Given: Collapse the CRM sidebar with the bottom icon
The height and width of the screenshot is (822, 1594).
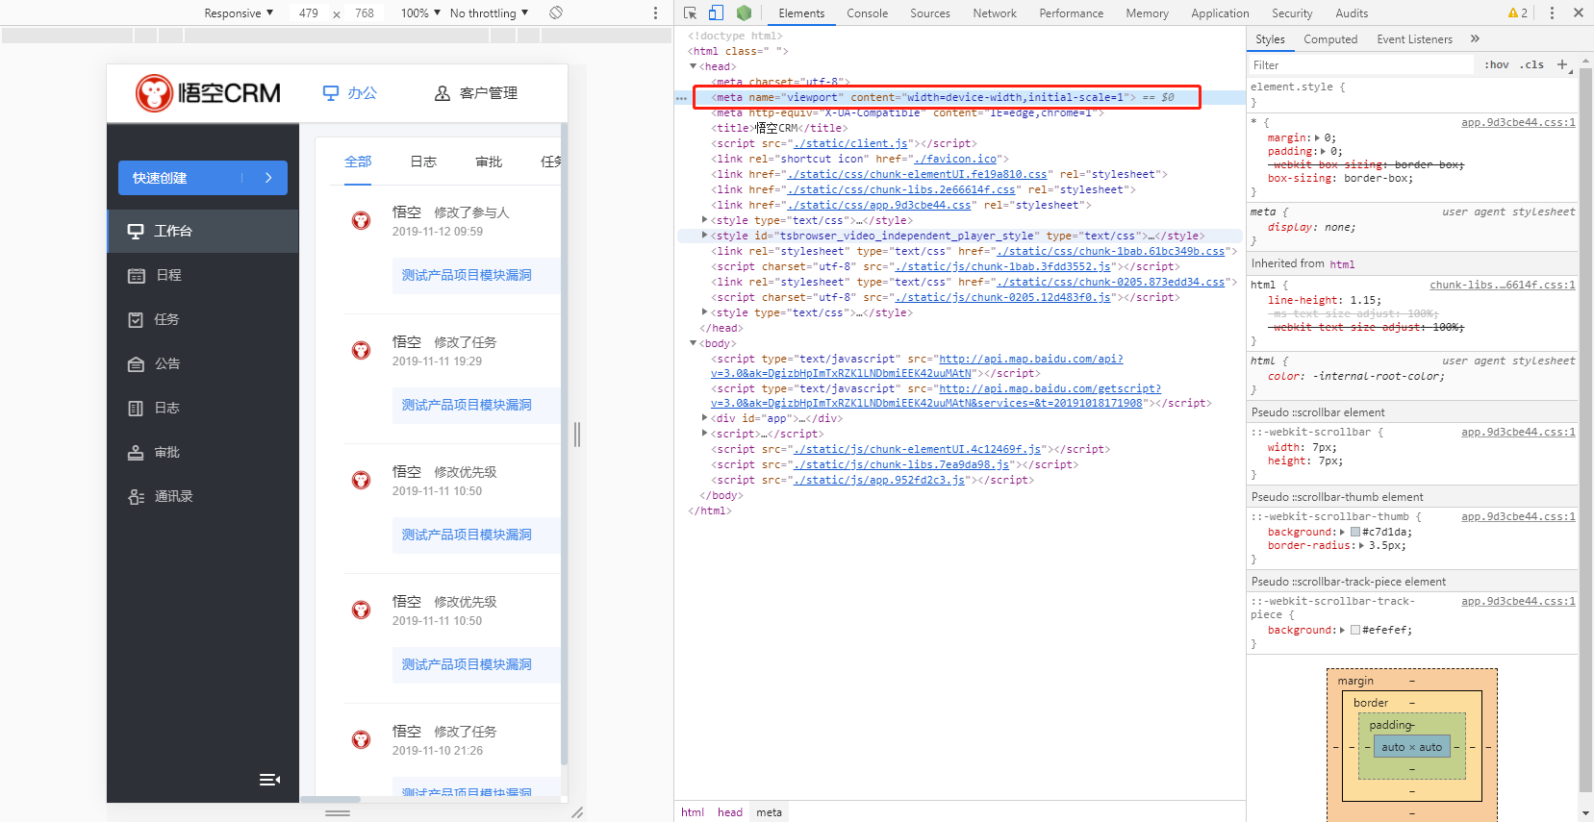Looking at the screenshot, I should tap(270, 780).
